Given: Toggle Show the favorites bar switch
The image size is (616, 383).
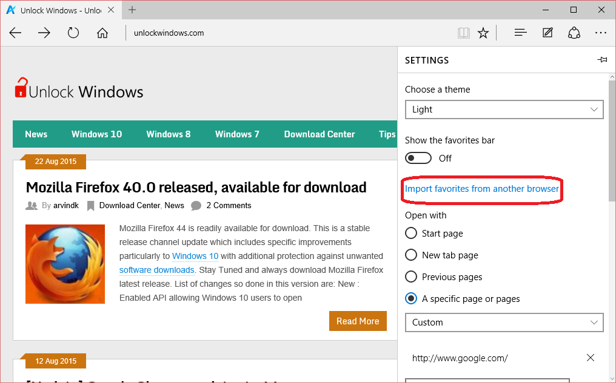Looking at the screenshot, I should point(418,158).
